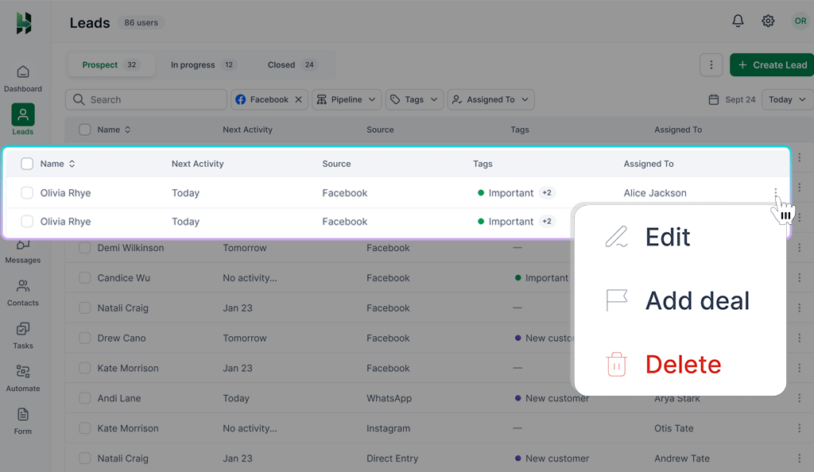Check Demi Wilkinson's row checkbox
The width and height of the screenshot is (814, 472).
[x=84, y=247]
